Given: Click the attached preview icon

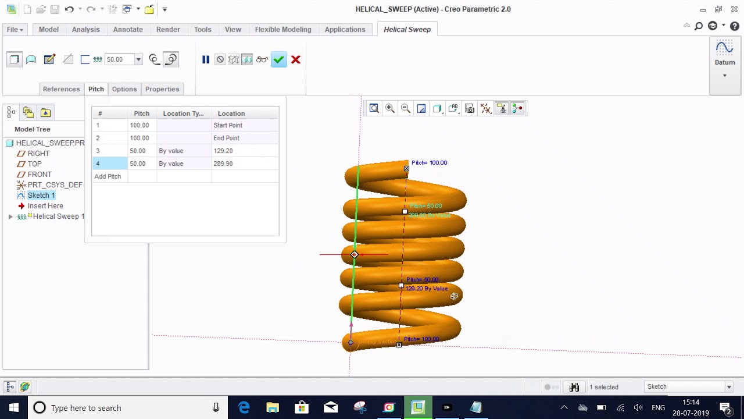Looking at the screenshot, I should coord(247,59).
